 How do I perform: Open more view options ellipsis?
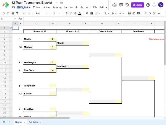click(x=87, y=7)
